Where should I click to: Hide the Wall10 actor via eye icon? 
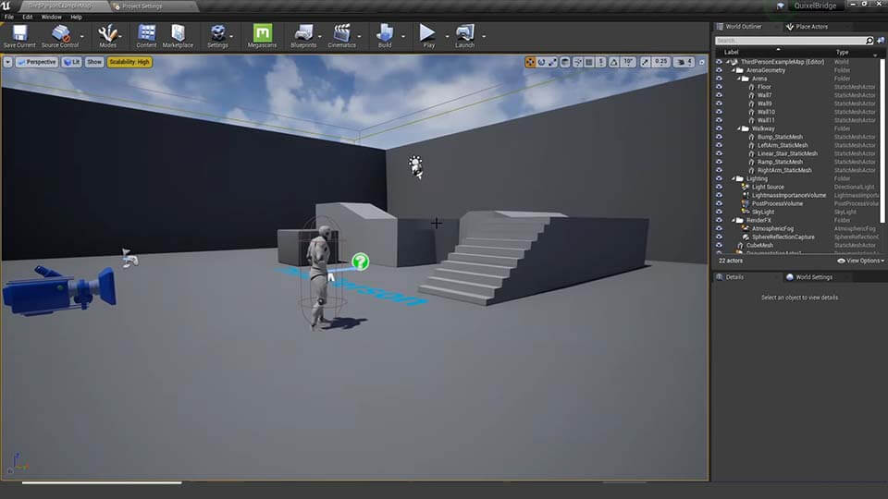(x=719, y=112)
